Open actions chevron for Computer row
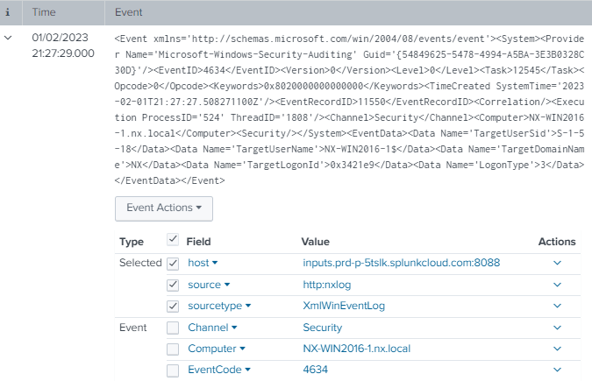Viewport: 592px width, 381px height. coord(556,349)
